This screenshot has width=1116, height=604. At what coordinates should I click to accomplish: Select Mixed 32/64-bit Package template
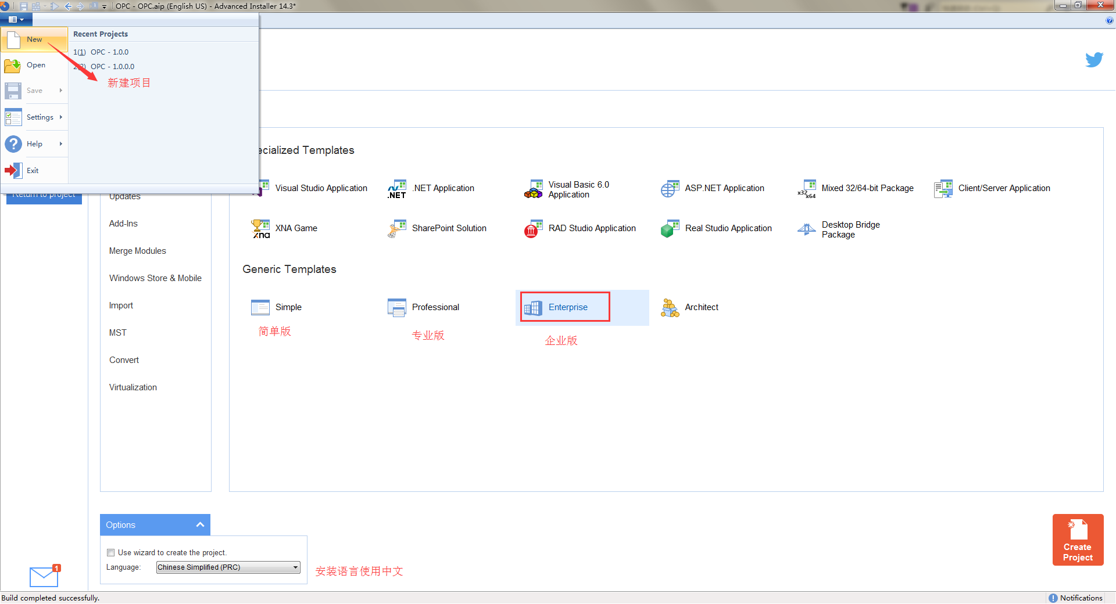coord(856,188)
